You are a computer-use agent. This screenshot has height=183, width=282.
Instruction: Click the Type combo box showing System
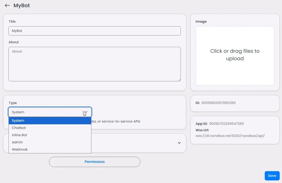click(x=50, y=112)
